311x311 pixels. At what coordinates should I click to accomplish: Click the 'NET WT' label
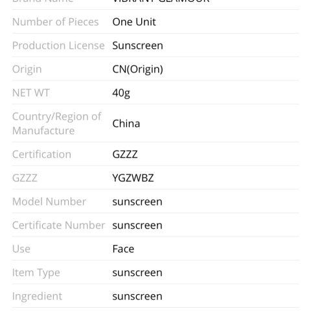click(31, 93)
